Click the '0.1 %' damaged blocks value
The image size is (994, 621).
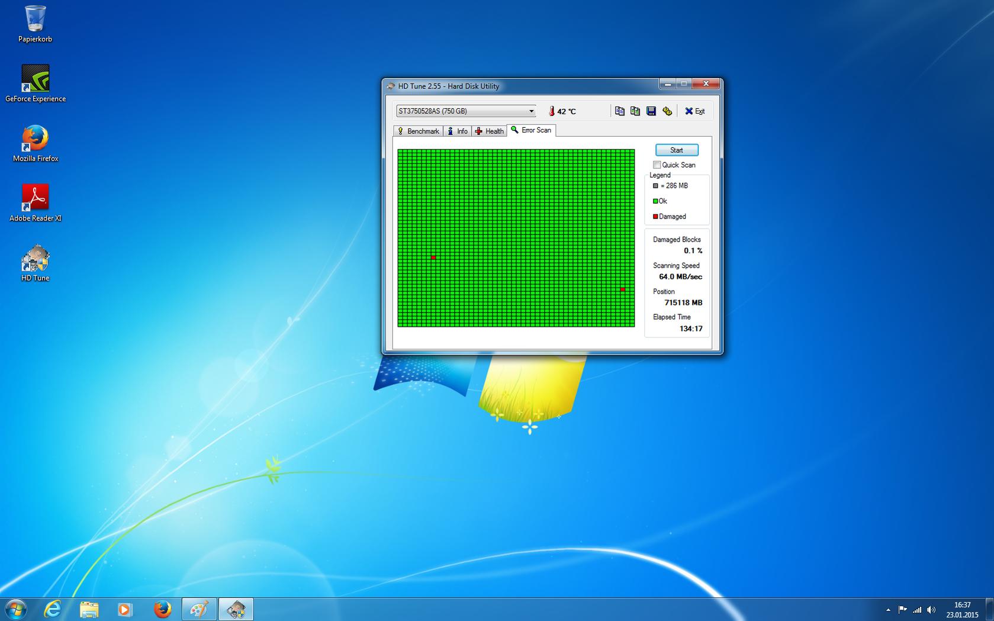[693, 251]
